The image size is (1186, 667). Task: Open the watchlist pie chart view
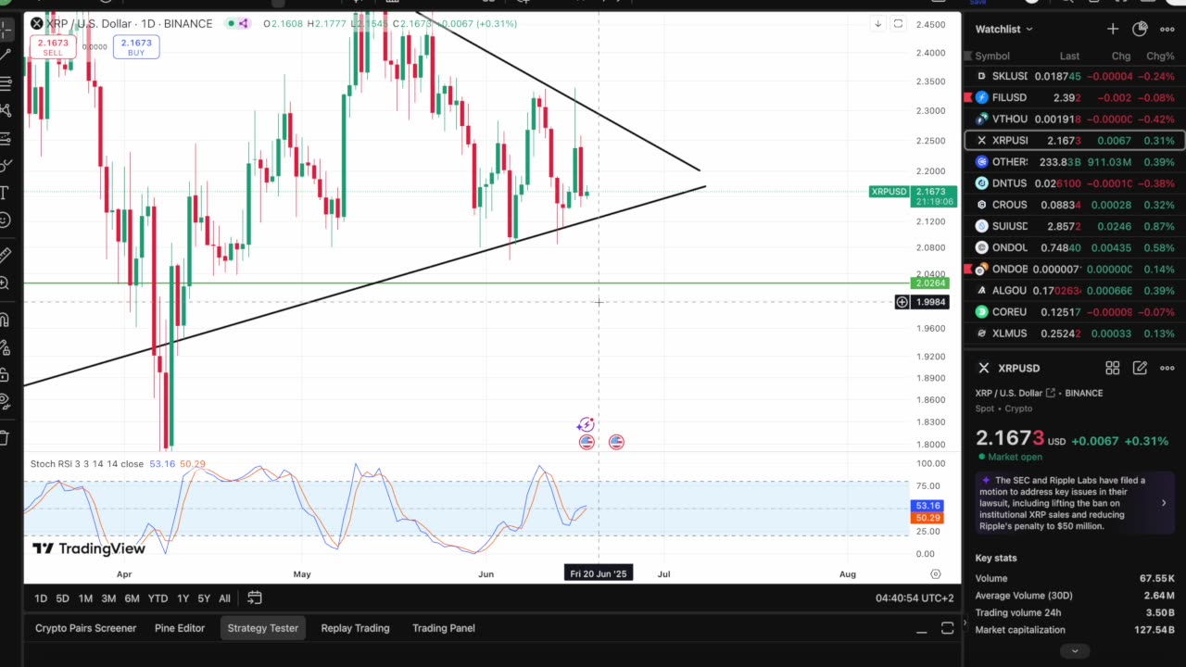(x=1140, y=29)
